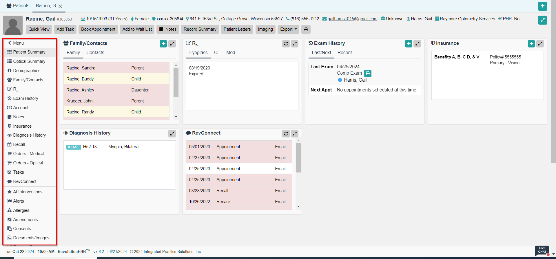Click the print icon in patient toolbar
Image resolution: width=556 pixels, height=259 pixels.
(x=306, y=29)
